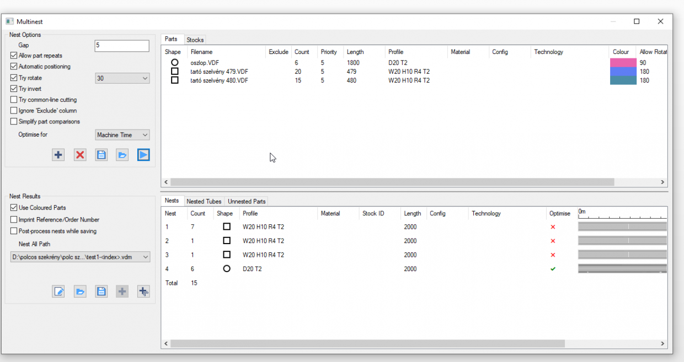Disable Allow part repeats checkbox
Viewport: 684px width, 362px height.
pos(14,56)
